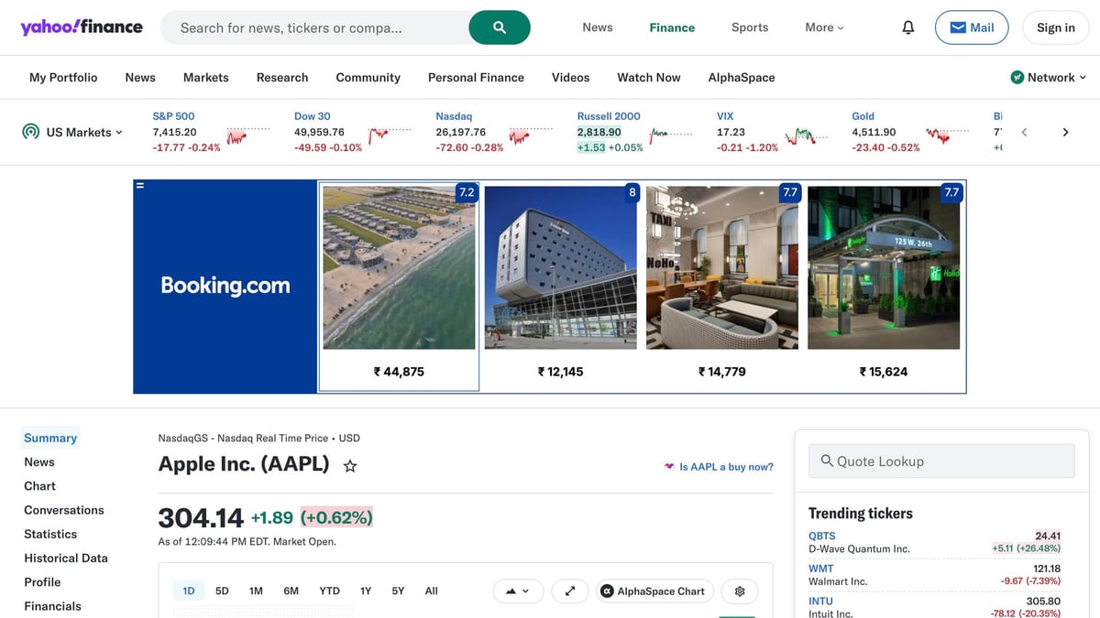Click the News link in top header
Image resolution: width=1100 pixels, height=618 pixels.
[x=598, y=27]
